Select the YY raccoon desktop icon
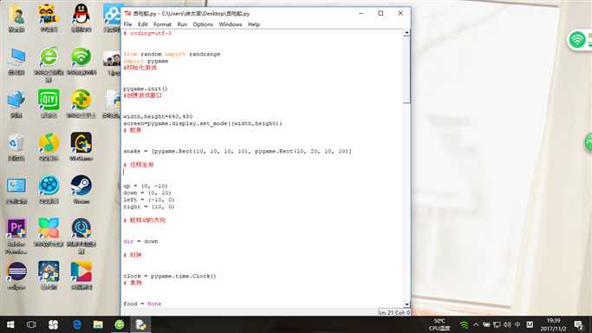 point(49,18)
